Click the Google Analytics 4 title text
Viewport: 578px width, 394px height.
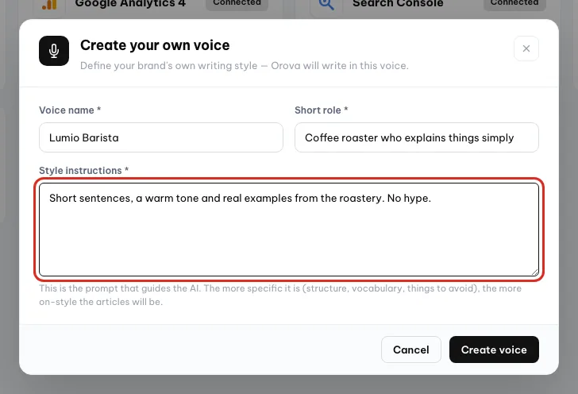coord(130,4)
